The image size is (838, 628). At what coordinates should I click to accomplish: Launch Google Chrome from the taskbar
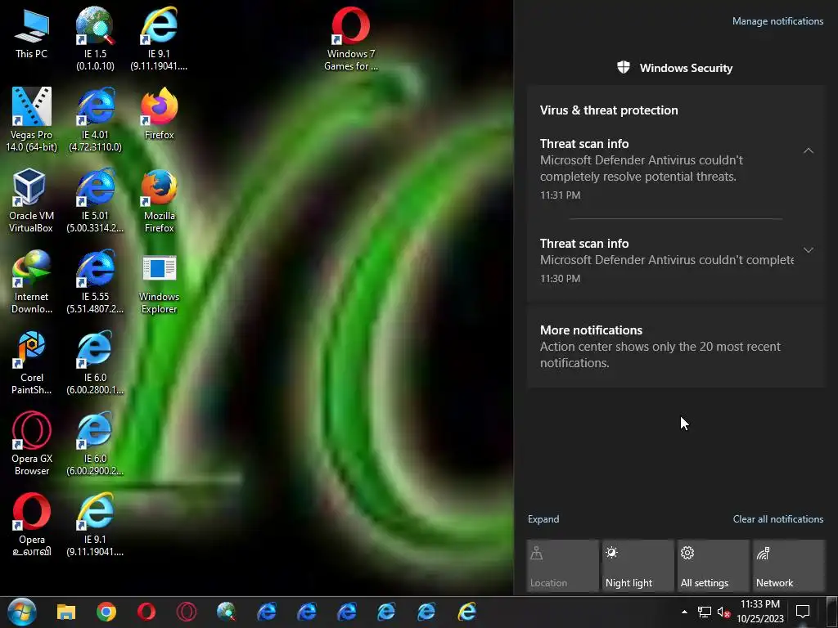106,612
